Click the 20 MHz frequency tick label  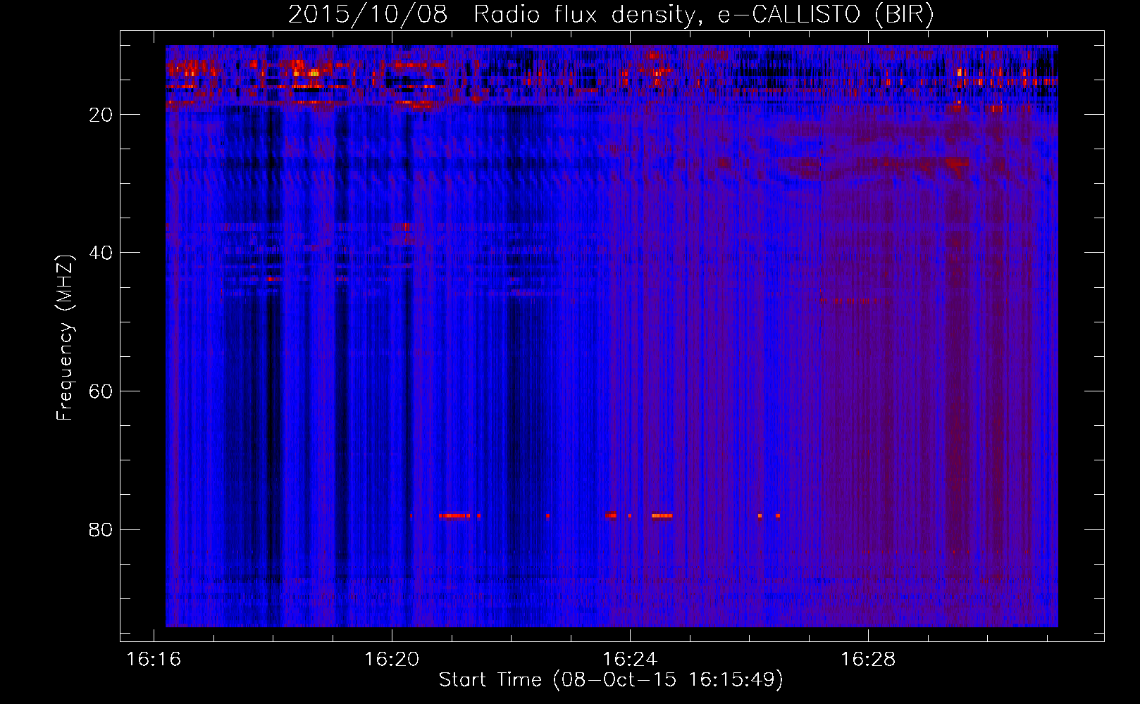tap(101, 115)
